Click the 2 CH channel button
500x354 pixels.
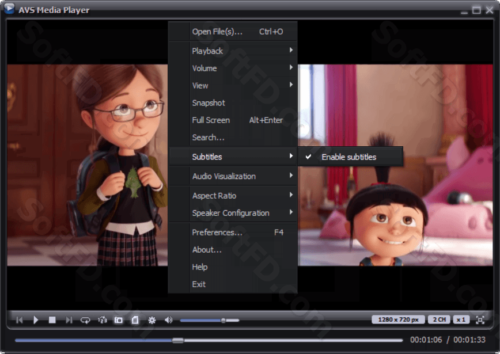(439, 319)
